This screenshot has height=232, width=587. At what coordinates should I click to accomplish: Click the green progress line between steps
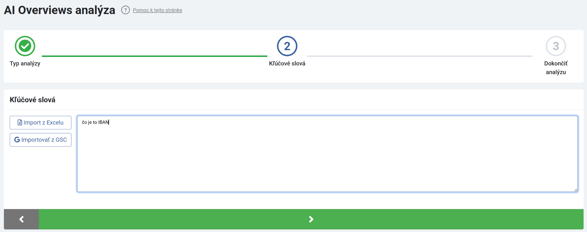point(154,56)
